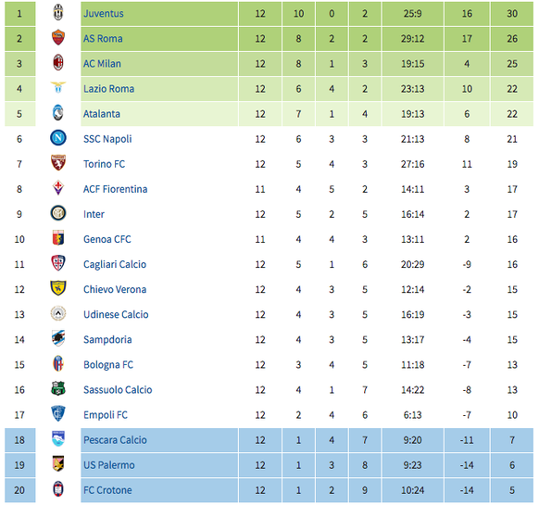Click the Chievo Verona yellow crest
Screen dimensions: 539x505
[58, 288]
